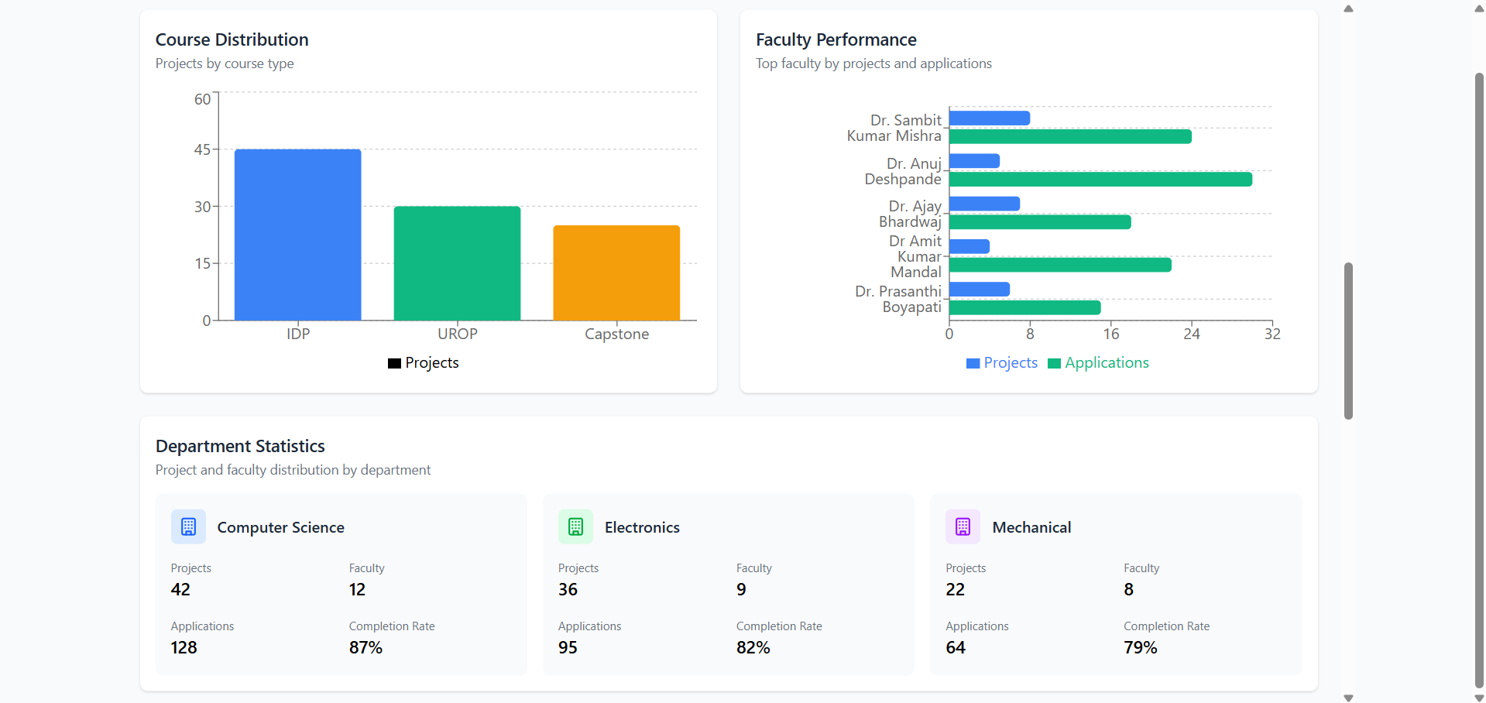This screenshot has width=1486, height=703.
Task: Click Computer Science projects value 42
Action: tap(180, 589)
